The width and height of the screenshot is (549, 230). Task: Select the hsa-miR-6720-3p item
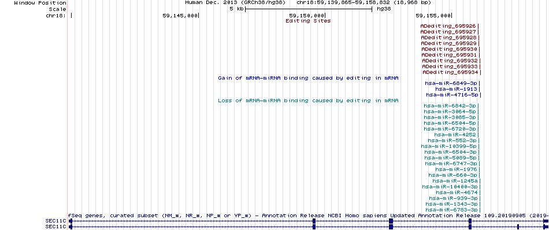pos(450,129)
